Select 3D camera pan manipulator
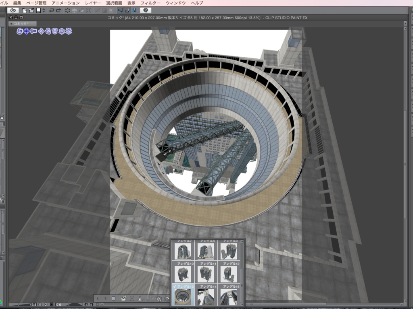 [27, 31]
